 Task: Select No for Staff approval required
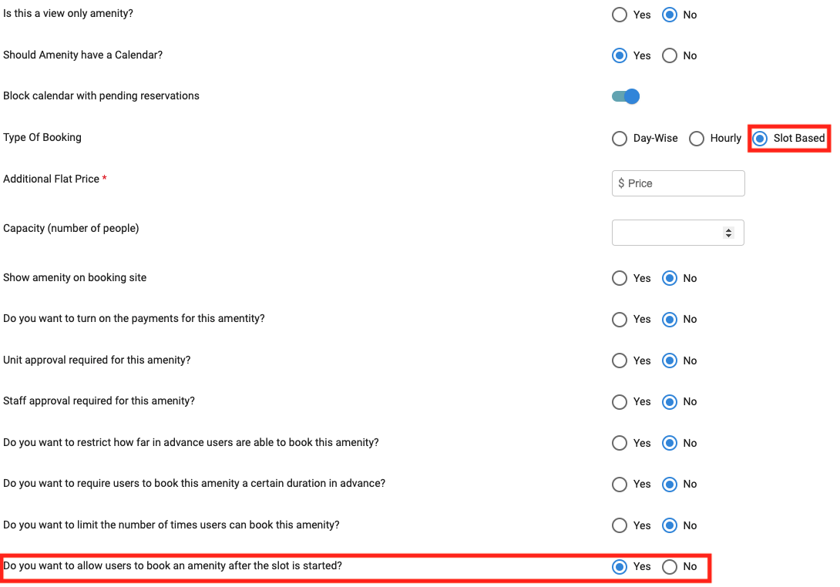click(x=670, y=401)
